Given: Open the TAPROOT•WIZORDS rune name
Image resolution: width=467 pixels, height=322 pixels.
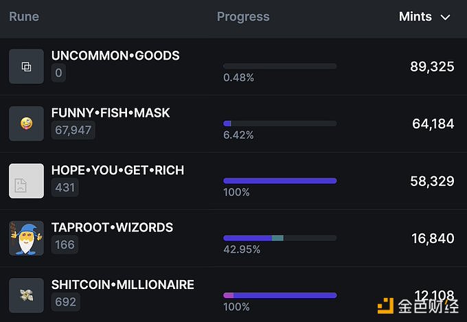Looking at the screenshot, I should pyautogui.click(x=112, y=227).
